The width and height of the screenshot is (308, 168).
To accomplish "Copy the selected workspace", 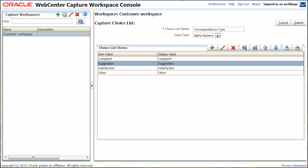I will click(x=64, y=14).
